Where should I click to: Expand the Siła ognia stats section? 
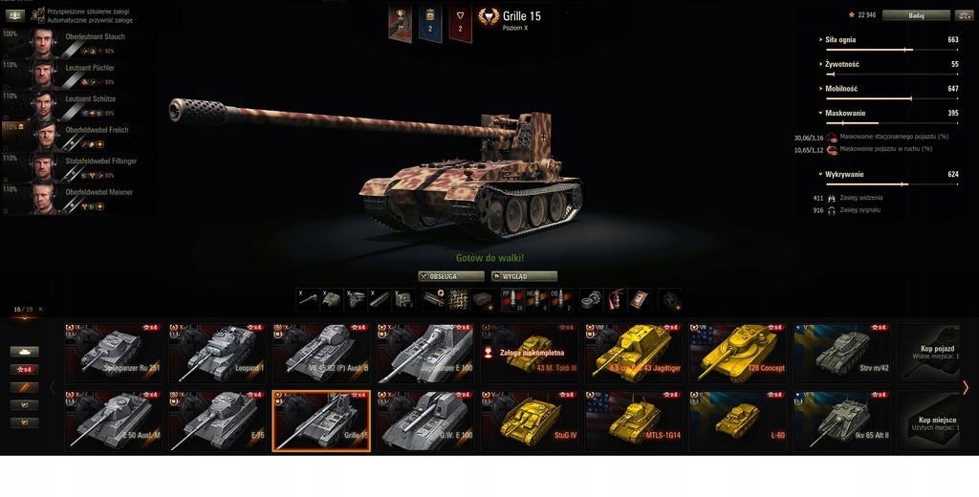(839, 39)
